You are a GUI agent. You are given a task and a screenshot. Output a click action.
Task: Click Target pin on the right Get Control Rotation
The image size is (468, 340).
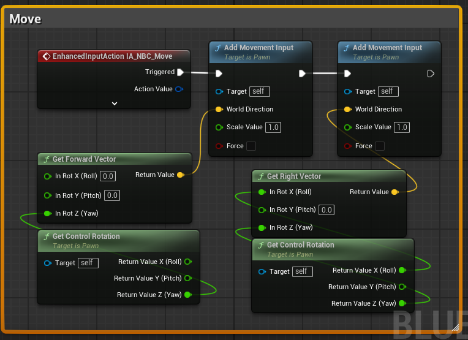(262, 271)
